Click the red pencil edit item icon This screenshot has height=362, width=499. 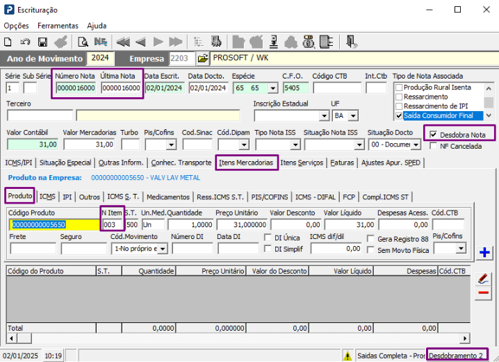(484, 279)
